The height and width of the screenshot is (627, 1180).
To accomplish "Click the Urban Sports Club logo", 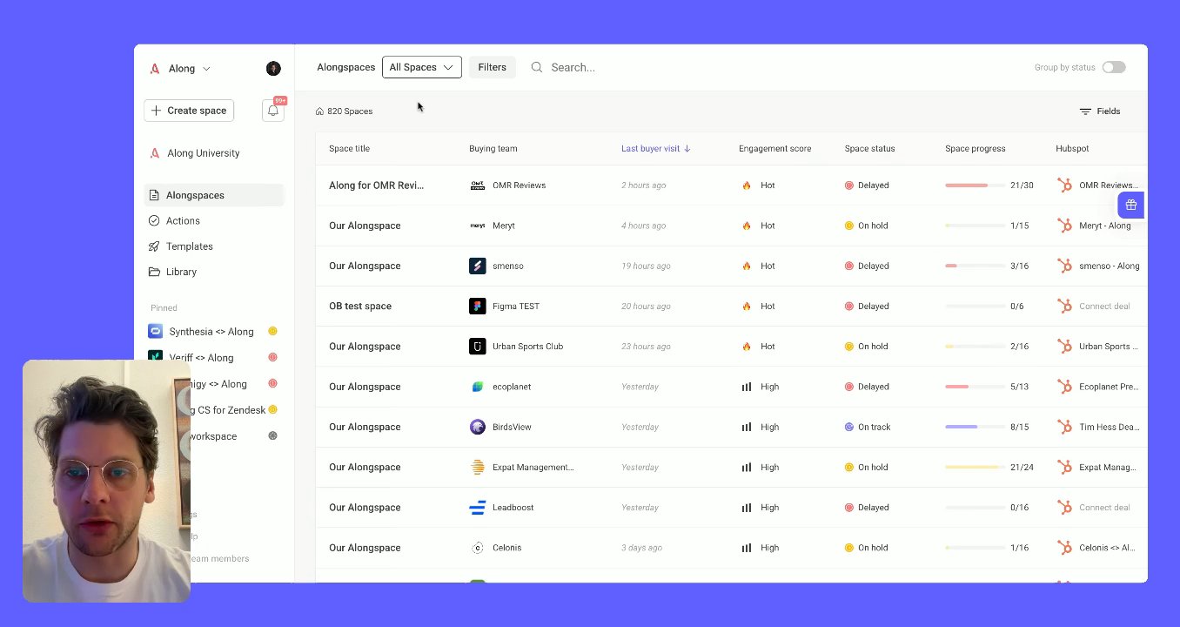I will (477, 347).
